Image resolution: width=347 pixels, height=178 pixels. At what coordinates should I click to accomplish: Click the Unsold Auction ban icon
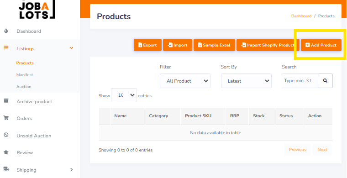6,135
